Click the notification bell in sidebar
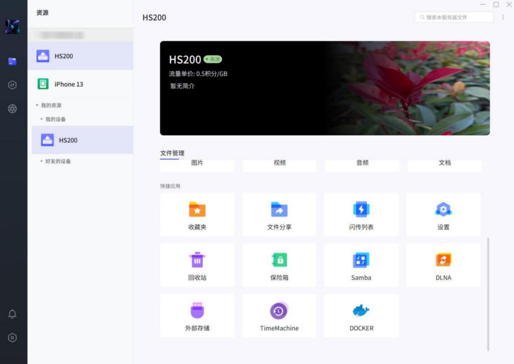This screenshot has height=364, width=514. 12,314
